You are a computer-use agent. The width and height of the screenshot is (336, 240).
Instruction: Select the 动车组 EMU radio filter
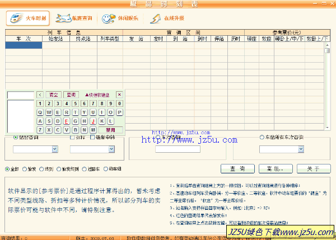pyautogui.click(x=106, y=169)
